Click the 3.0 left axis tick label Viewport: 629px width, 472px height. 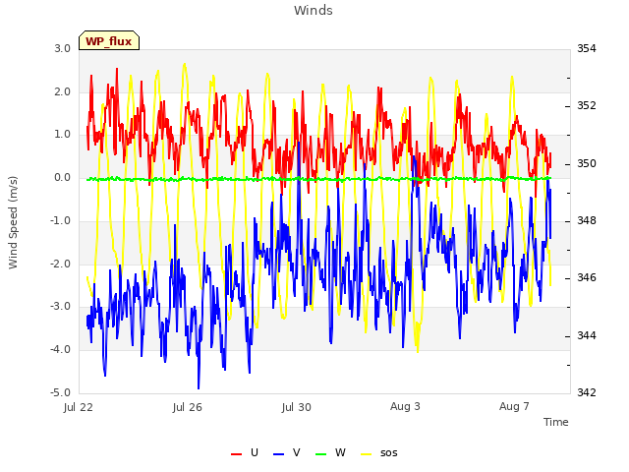(63, 48)
